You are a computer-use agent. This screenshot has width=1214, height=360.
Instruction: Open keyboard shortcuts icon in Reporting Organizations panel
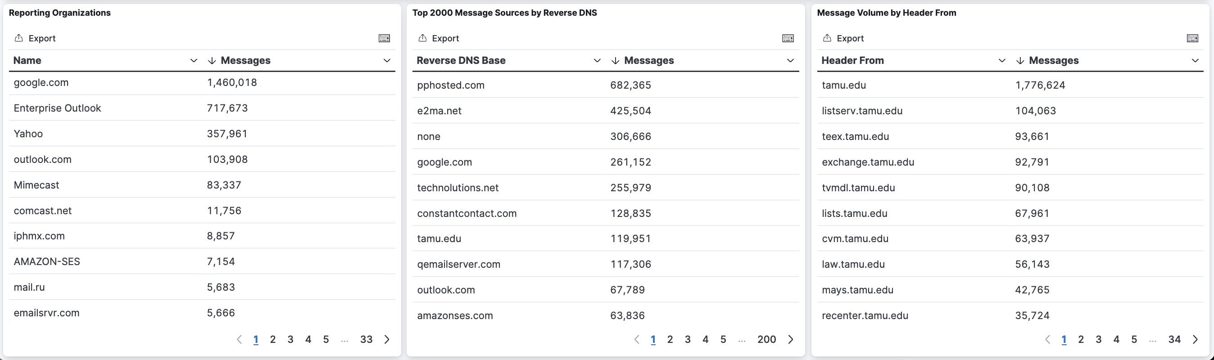click(x=384, y=38)
